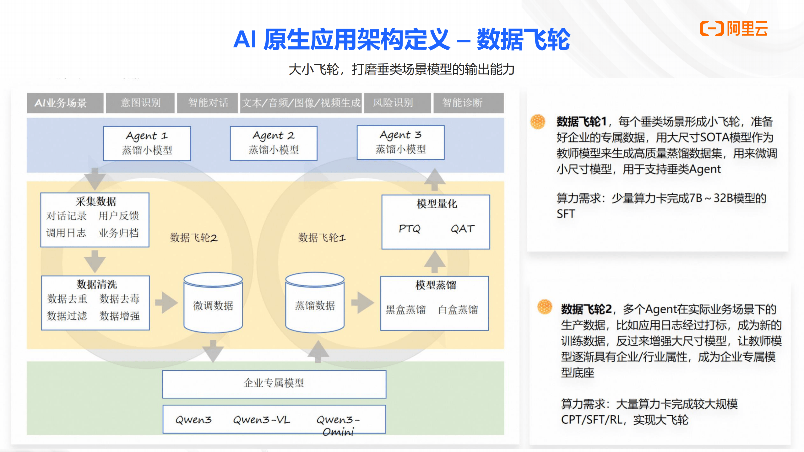Viewport: 804px width, 452px height.
Task: Select the 意图识别 scenario tab
Action: [140, 103]
